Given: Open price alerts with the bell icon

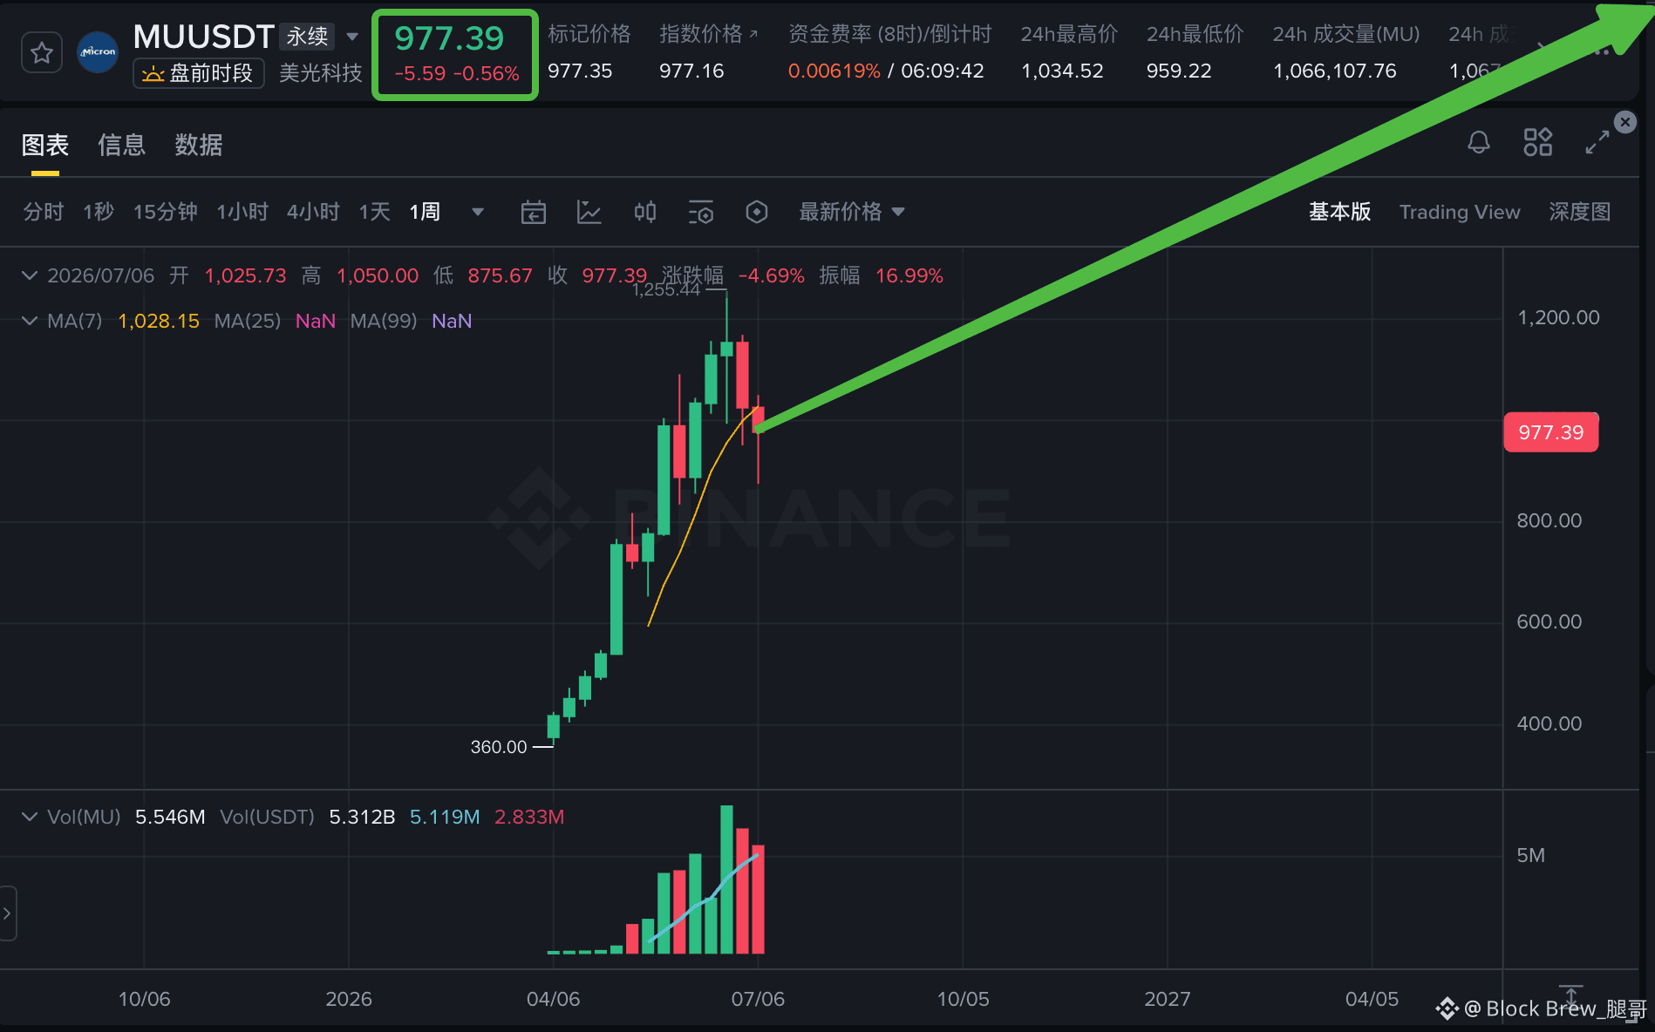Looking at the screenshot, I should (x=1479, y=142).
